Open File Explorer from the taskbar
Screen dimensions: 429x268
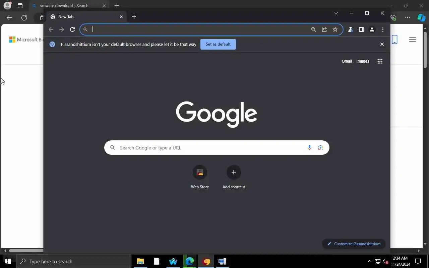pyautogui.click(x=140, y=261)
